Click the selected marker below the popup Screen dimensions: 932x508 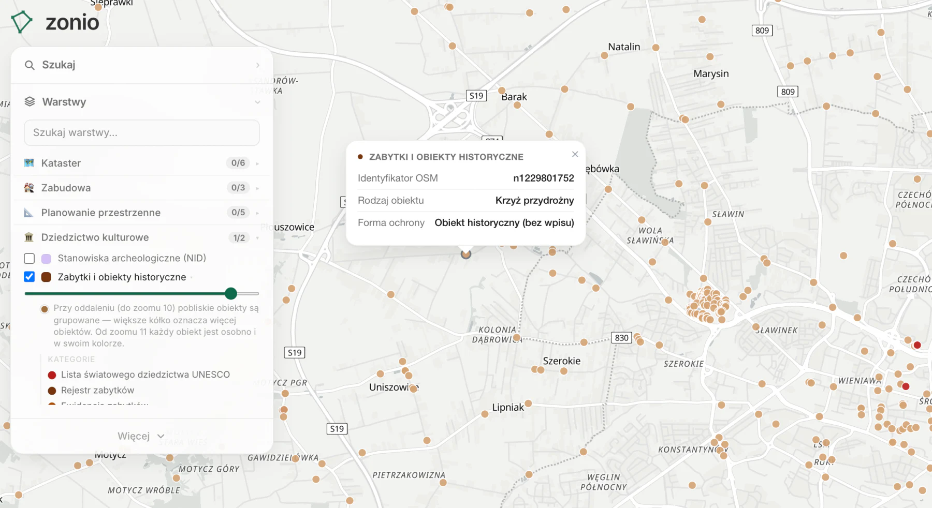point(466,254)
